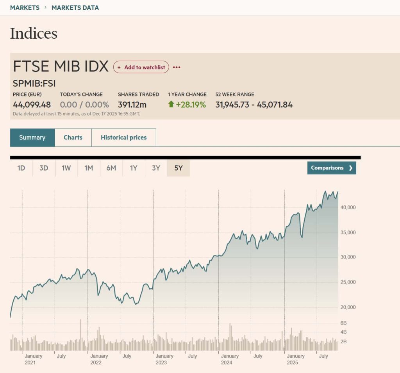
Task: Select the 1M chart range
Action: tap(89, 168)
